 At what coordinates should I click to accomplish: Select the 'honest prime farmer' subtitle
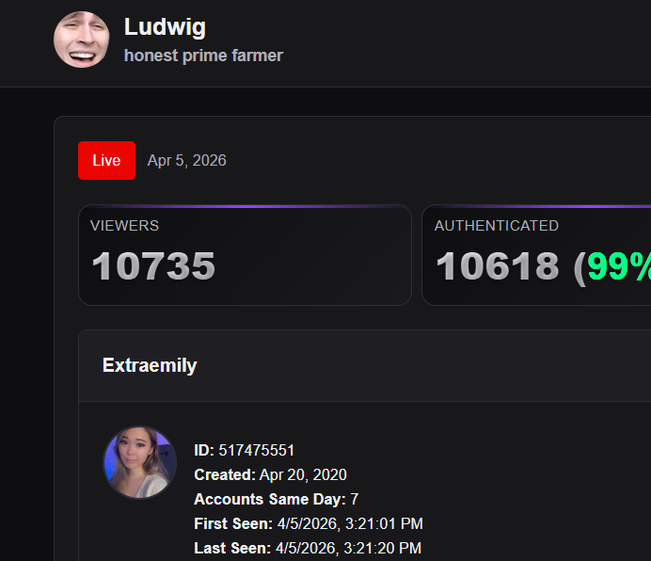pos(203,56)
